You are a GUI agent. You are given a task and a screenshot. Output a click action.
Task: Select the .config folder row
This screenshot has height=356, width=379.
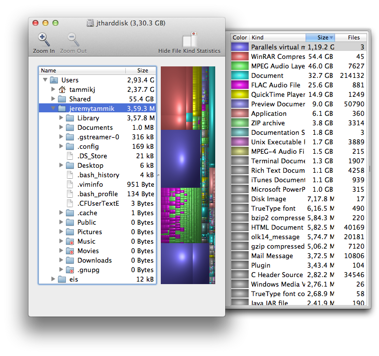tap(97, 146)
